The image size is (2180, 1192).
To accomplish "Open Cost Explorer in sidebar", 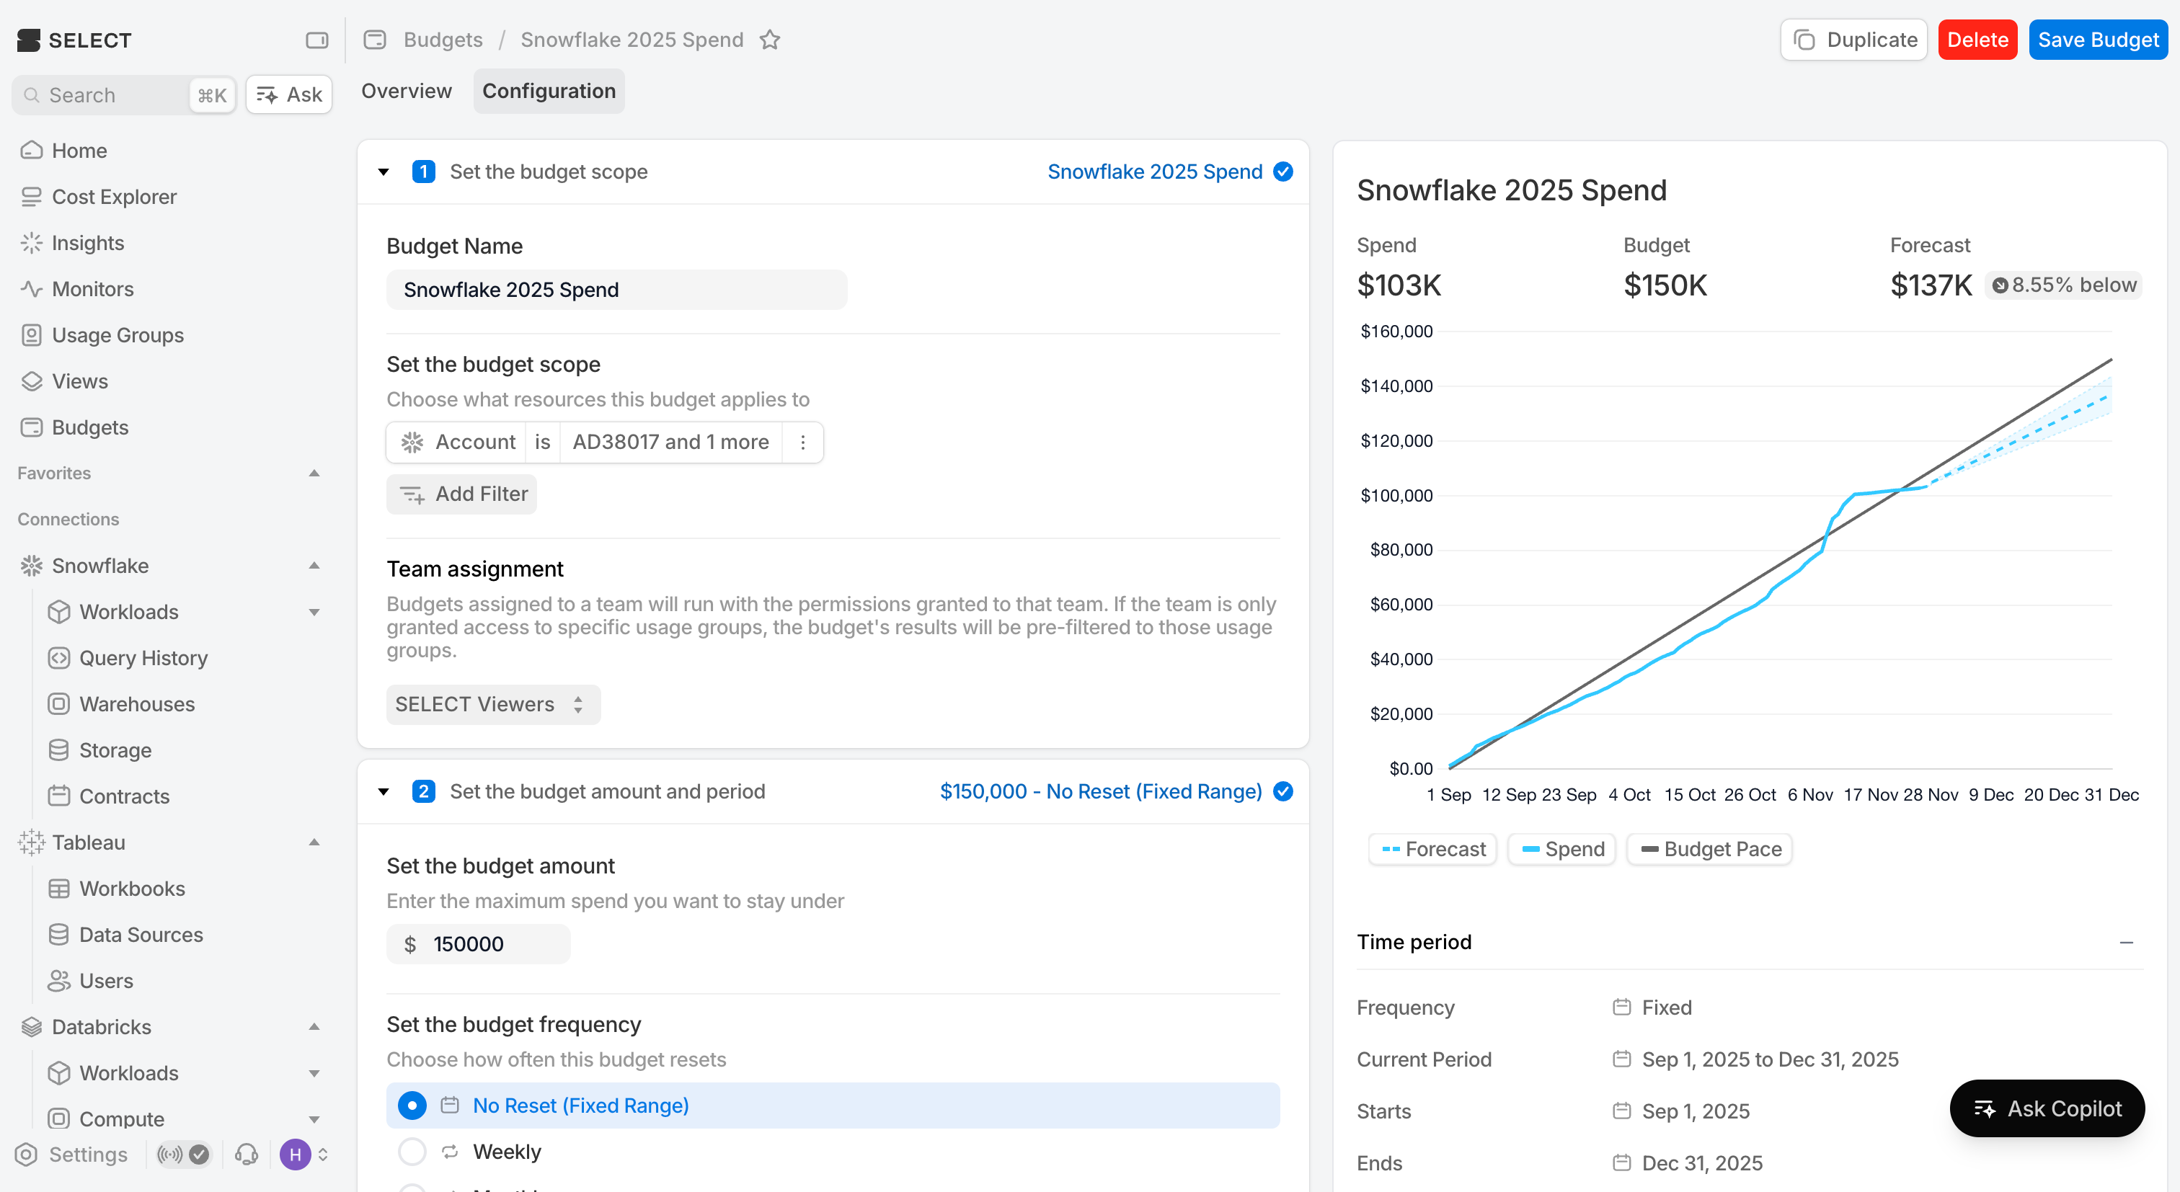I will (114, 196).
